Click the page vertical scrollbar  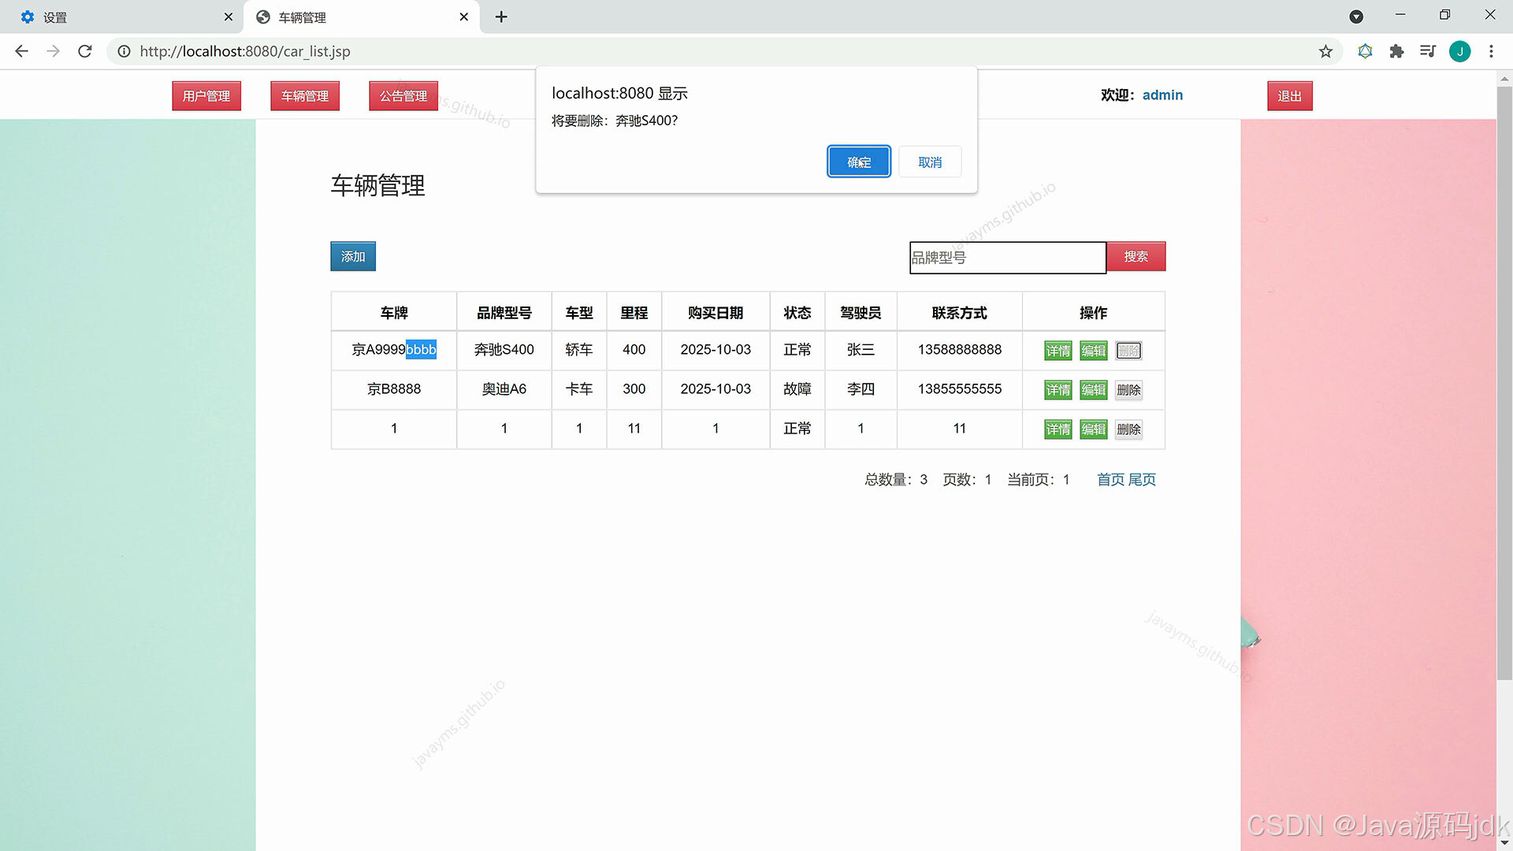(1504, 382)
